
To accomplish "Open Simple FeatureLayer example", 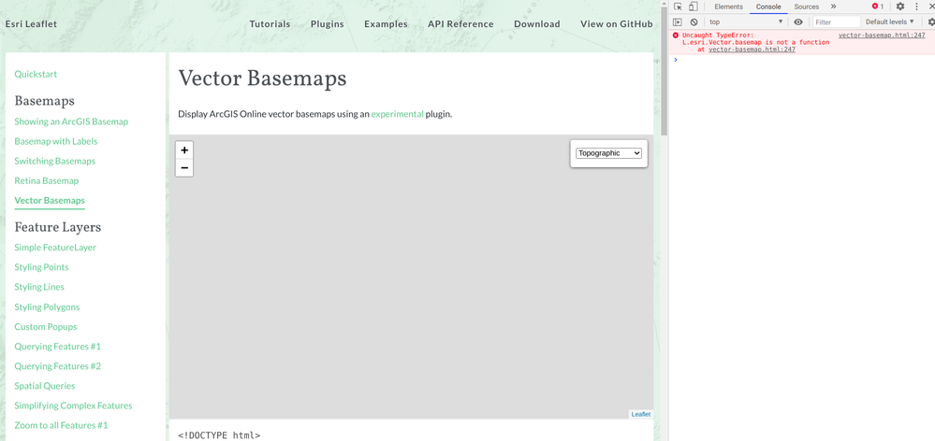I will click(x=55, y=248).
